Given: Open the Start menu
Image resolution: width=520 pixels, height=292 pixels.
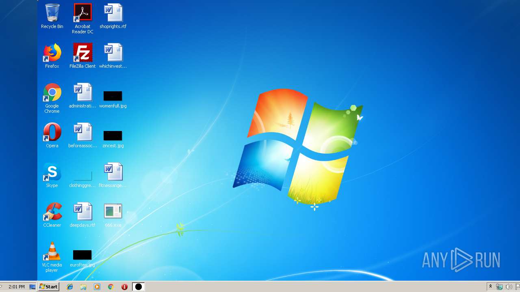Looking at the screenshot, I should click(49, 287).
